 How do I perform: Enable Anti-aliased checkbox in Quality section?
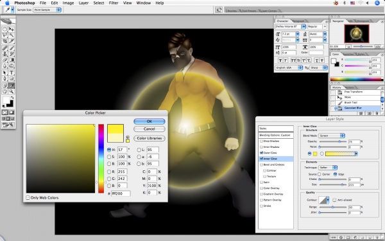(334, 200)
